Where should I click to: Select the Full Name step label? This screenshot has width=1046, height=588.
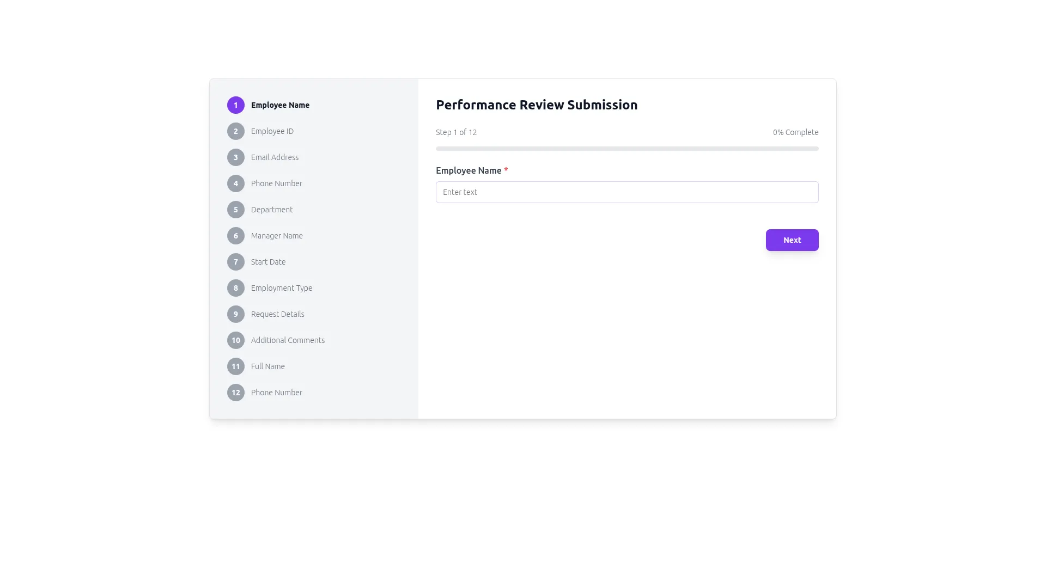click(267, 366)
